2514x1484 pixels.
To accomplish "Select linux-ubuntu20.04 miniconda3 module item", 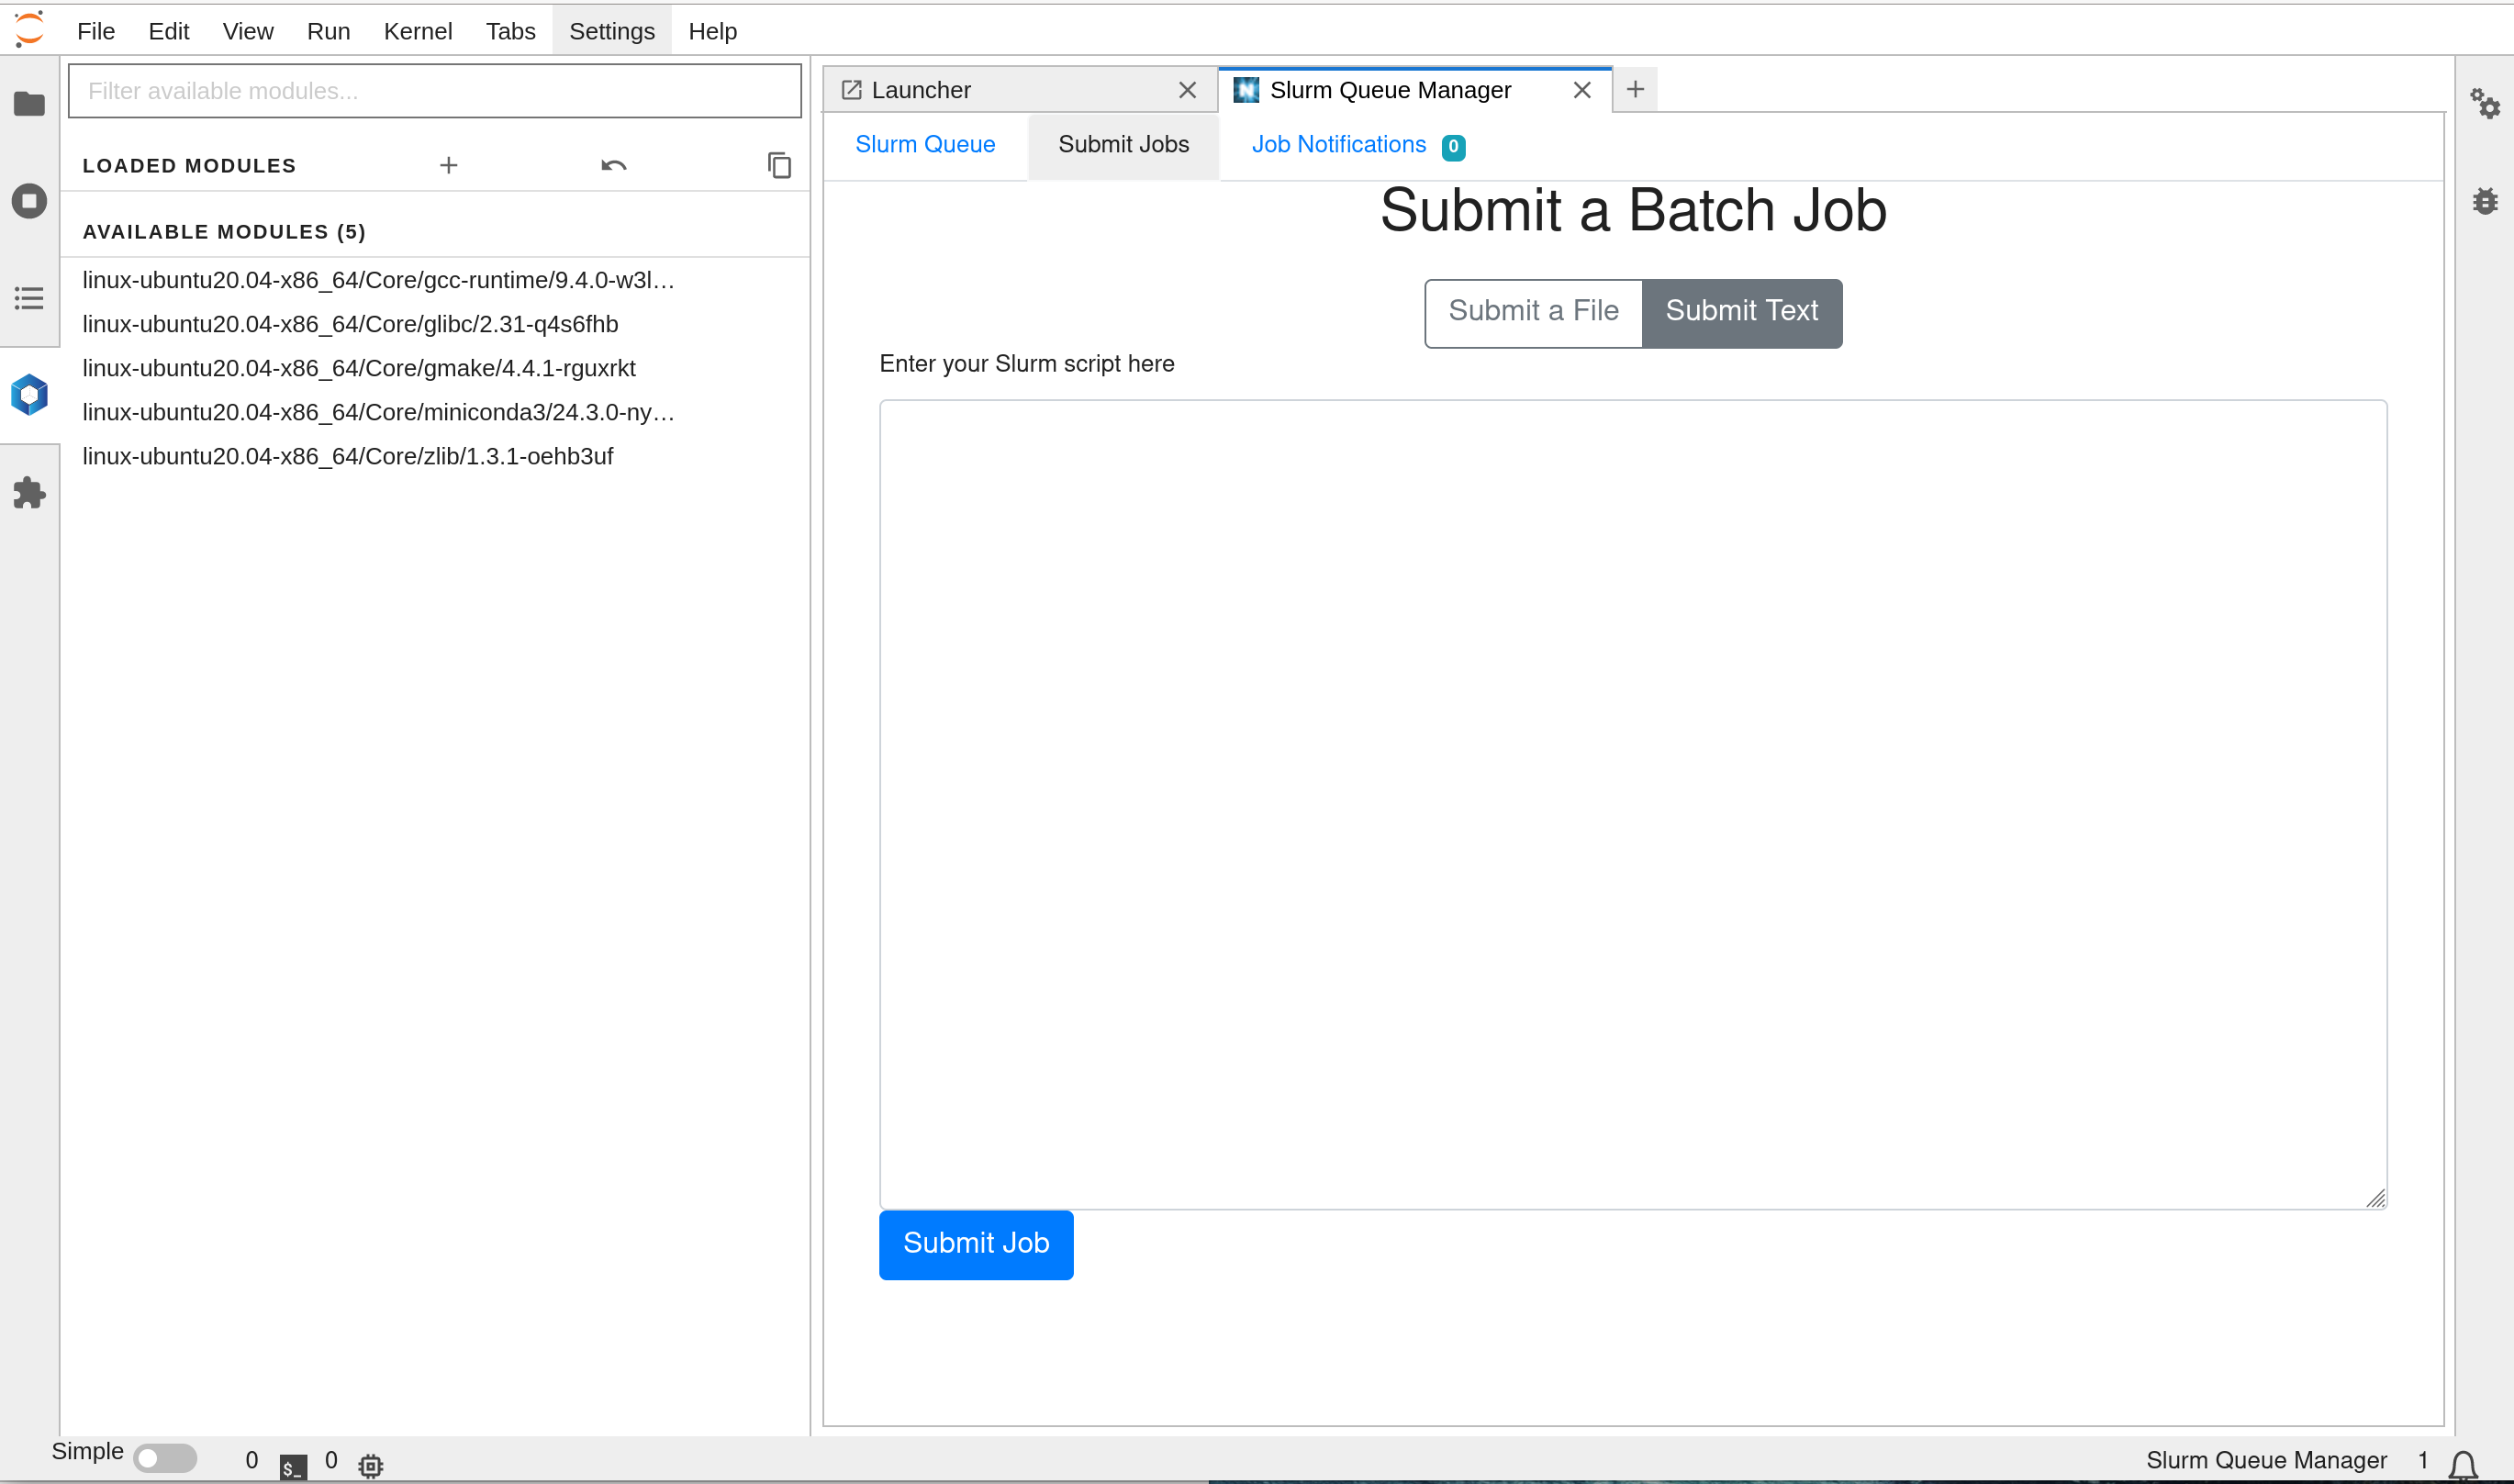I will point(378,412).
